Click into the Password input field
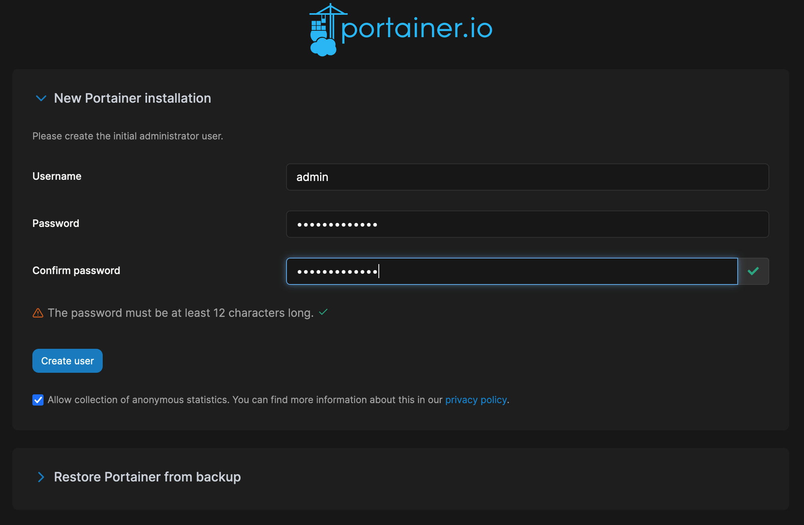Image resolution: width=804 pixels, height=525 pixels. 527,224
